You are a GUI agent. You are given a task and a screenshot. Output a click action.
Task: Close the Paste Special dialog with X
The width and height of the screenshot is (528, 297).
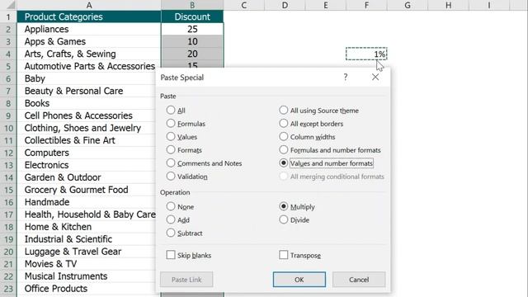tap(375, 77)
